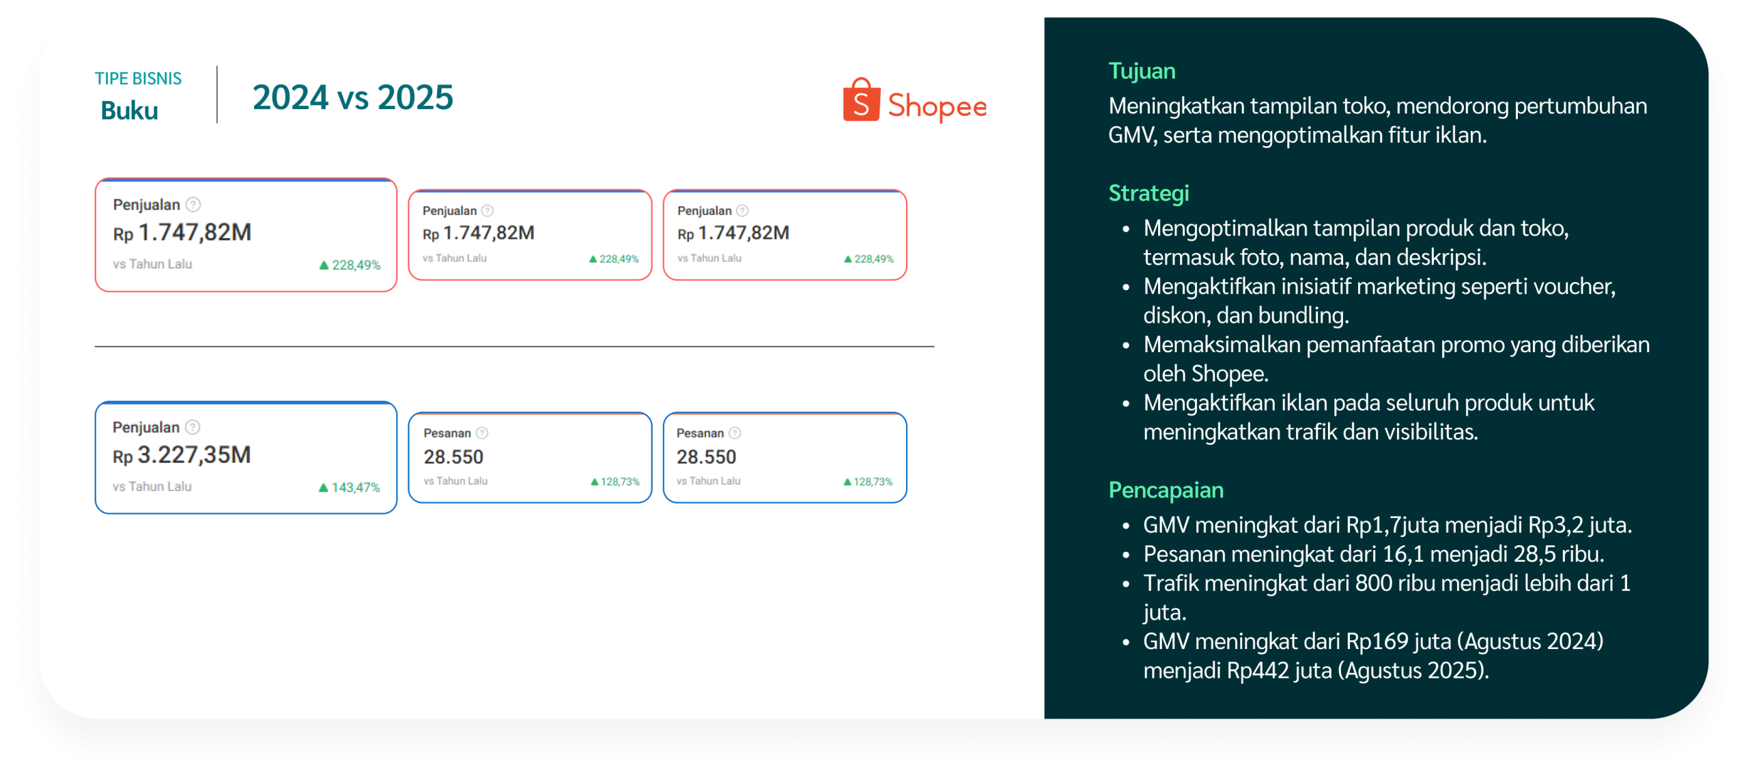Select the Rp 3.227,35M sales value
Viewport: 1748px width, 780px height.
[182, 455]
